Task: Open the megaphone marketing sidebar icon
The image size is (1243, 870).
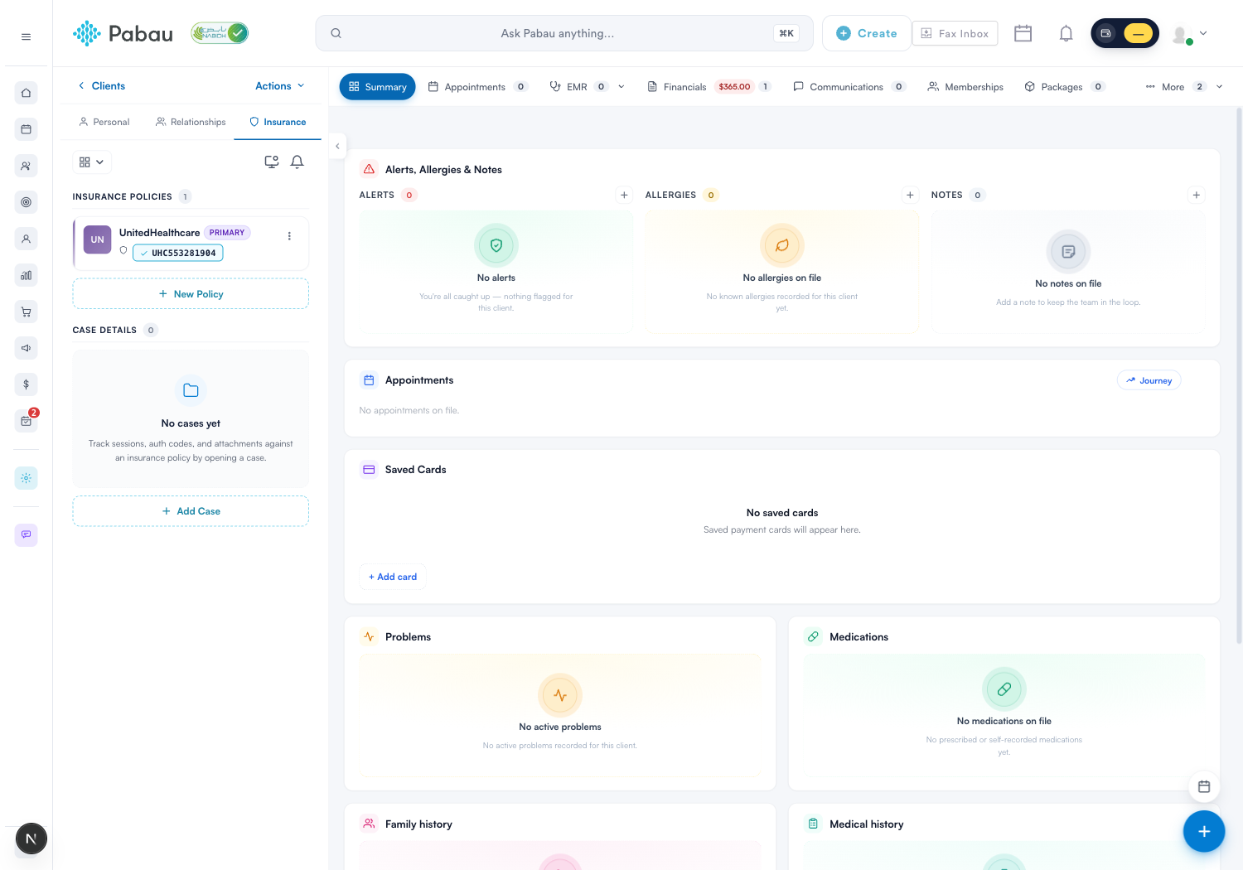Action: click(x=26, y=348)
